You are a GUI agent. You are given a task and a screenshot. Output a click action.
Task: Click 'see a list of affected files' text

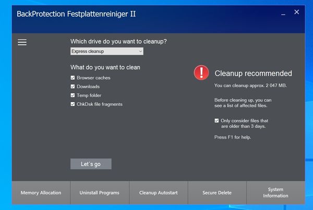tap(240, 106)
